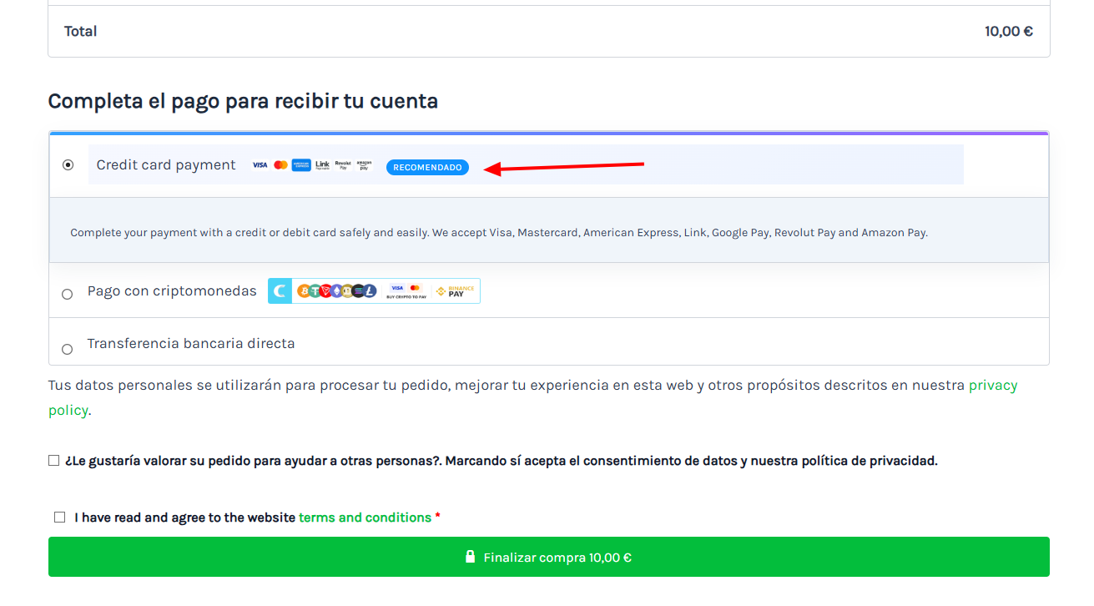
Task: Open the terms and conditions link
Action: click(x=365, y=518)
